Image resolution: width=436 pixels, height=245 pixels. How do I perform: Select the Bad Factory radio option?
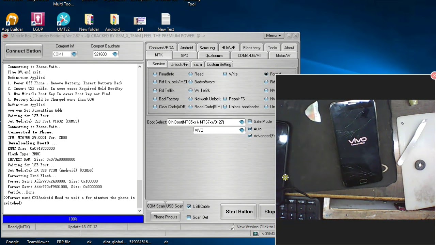point(166,99)
